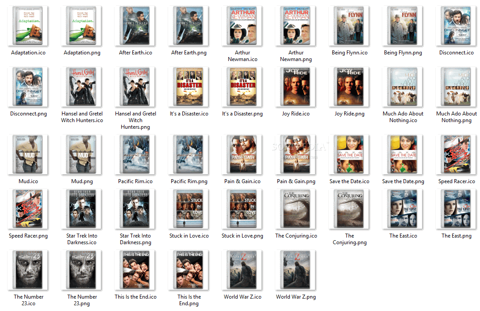Select the Disconnect.png icon
480x311 pixels.
[x=28, y=87]
